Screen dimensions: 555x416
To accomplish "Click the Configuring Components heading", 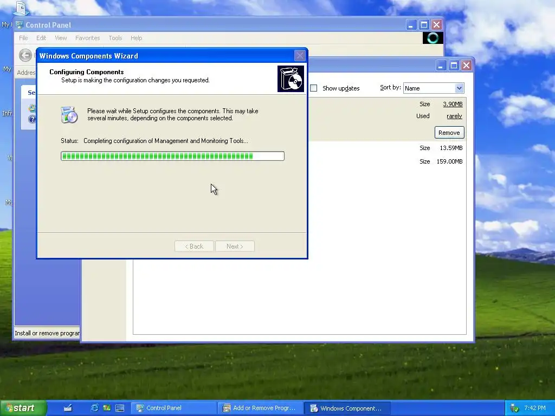I will tap(87, 72).
